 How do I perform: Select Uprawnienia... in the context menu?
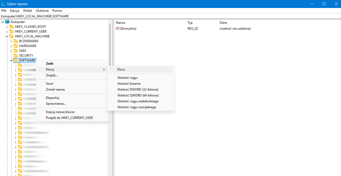(x=56, y=104)
